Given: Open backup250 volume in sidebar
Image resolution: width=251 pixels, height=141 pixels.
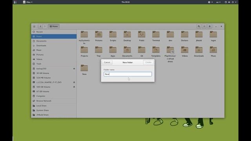Looking at the screenshot, I should click(x=54, y=69).
